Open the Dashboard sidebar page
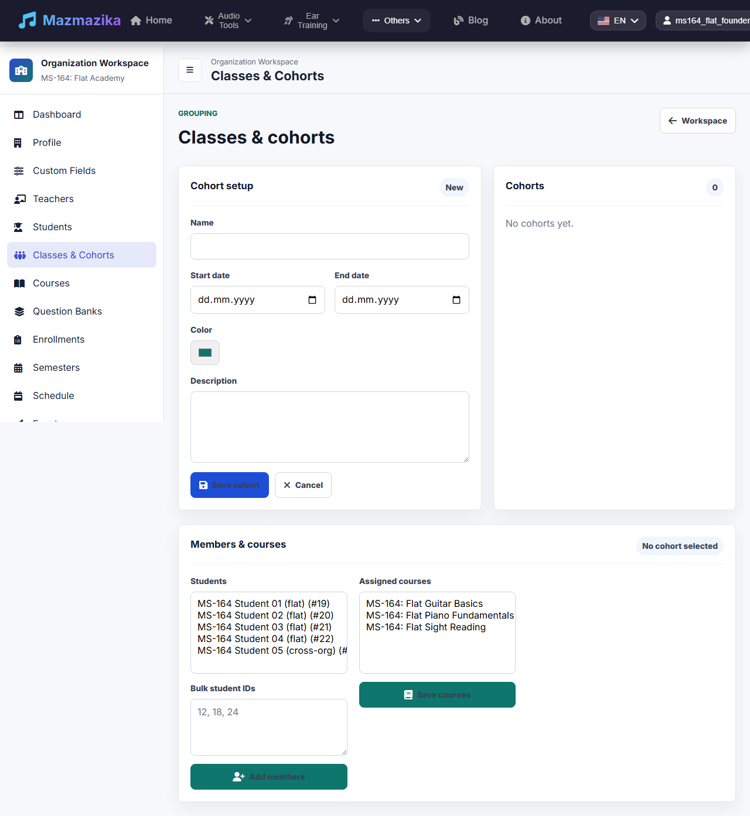The image size is (750, 816). pos(81,115)
